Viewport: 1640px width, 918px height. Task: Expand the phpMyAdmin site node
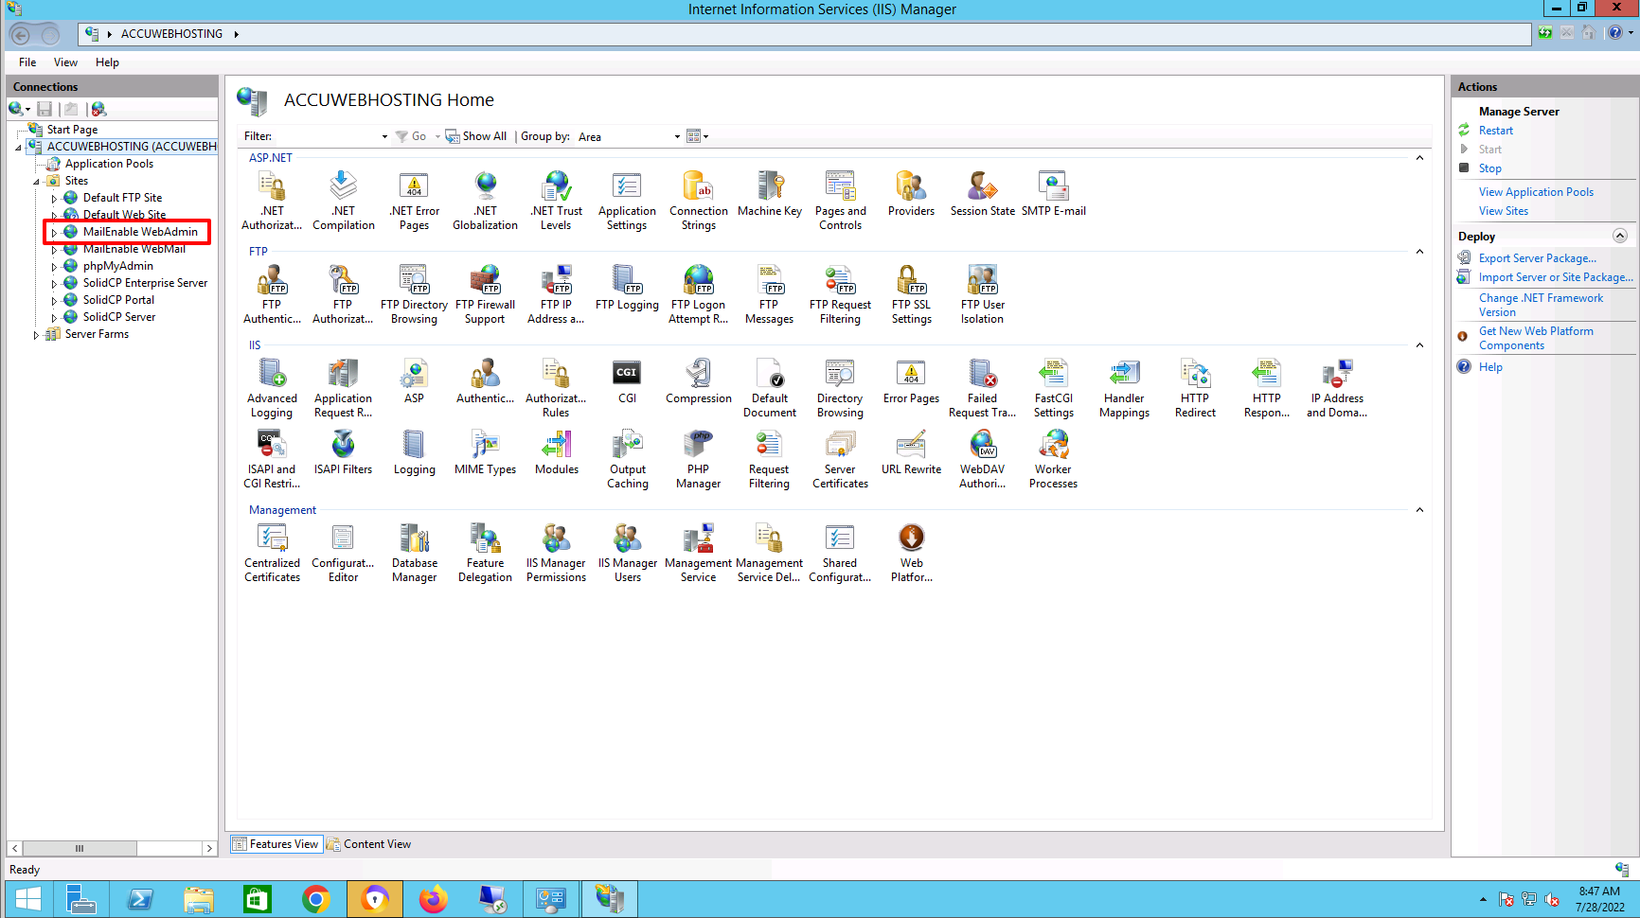54,267
